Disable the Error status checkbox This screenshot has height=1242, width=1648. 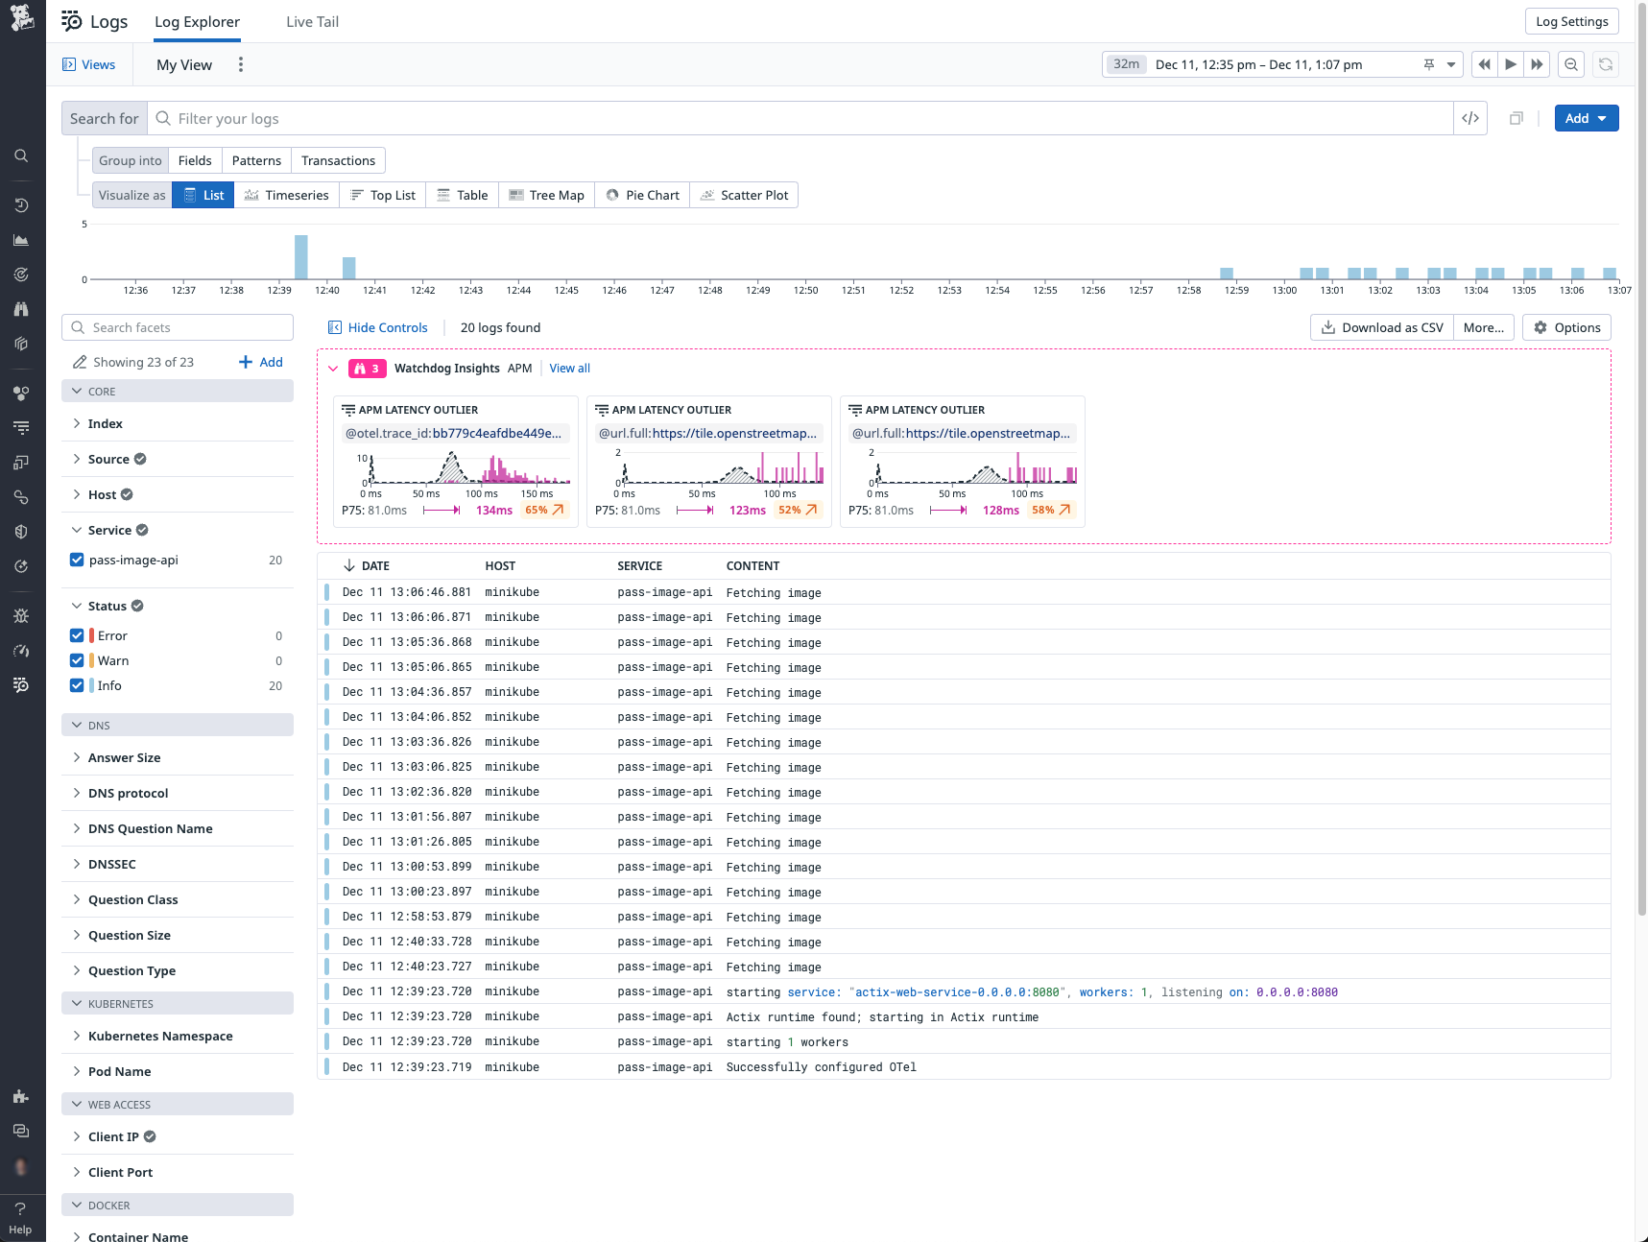(x=77, y=635)
